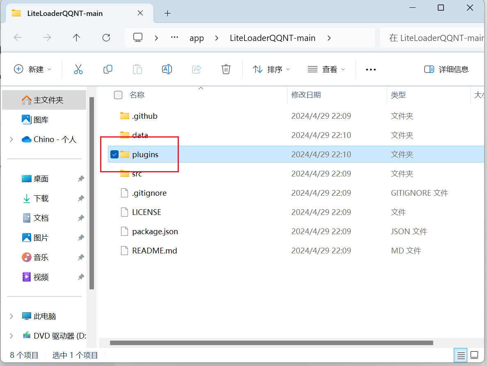Click the .github folder icon
The width and height of the screenshot is (487, 366).
pos(125,116)
